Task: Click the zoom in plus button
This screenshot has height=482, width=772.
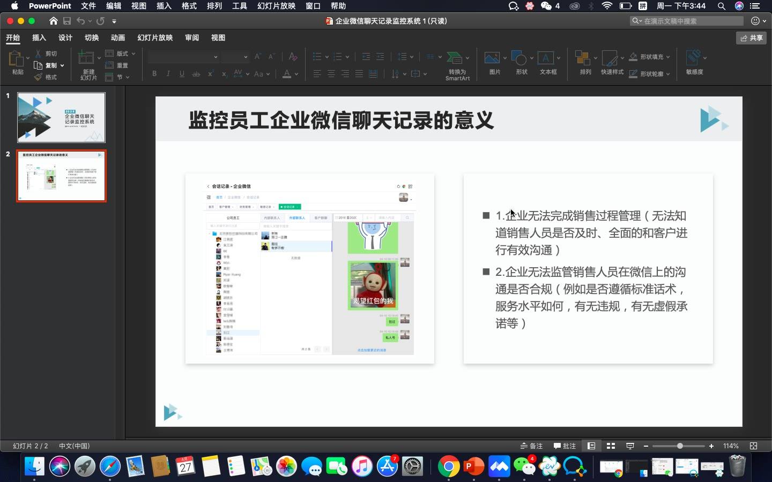Action: click(711, 446)
